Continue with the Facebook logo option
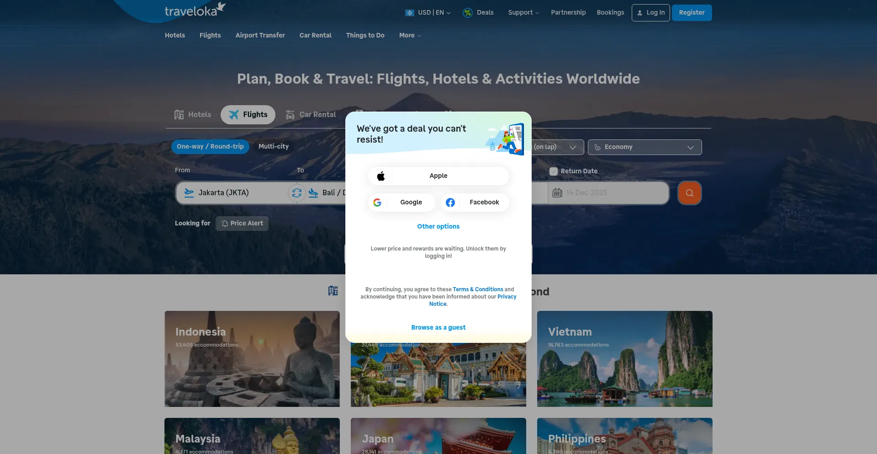877x454 pixels. (x=450, y=202)
